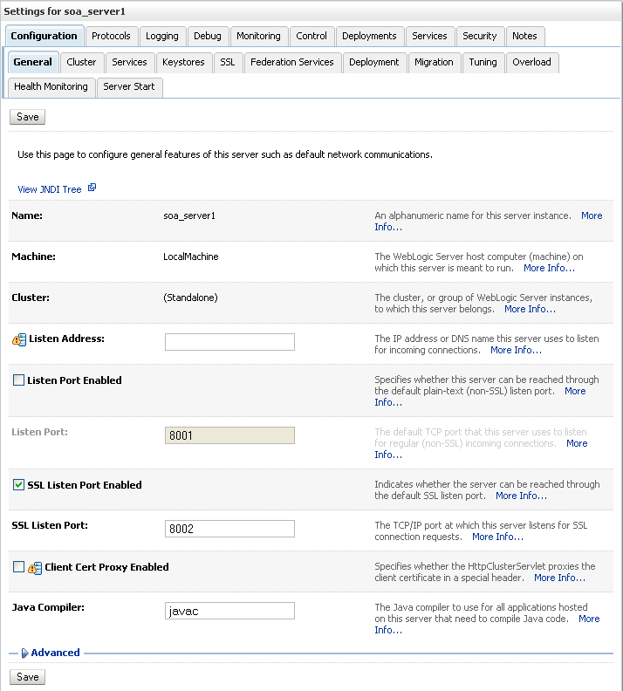Open the Server Start subtab
This screenshot has width=623, height=691.
pyautogui.click(x=128, y=86)
